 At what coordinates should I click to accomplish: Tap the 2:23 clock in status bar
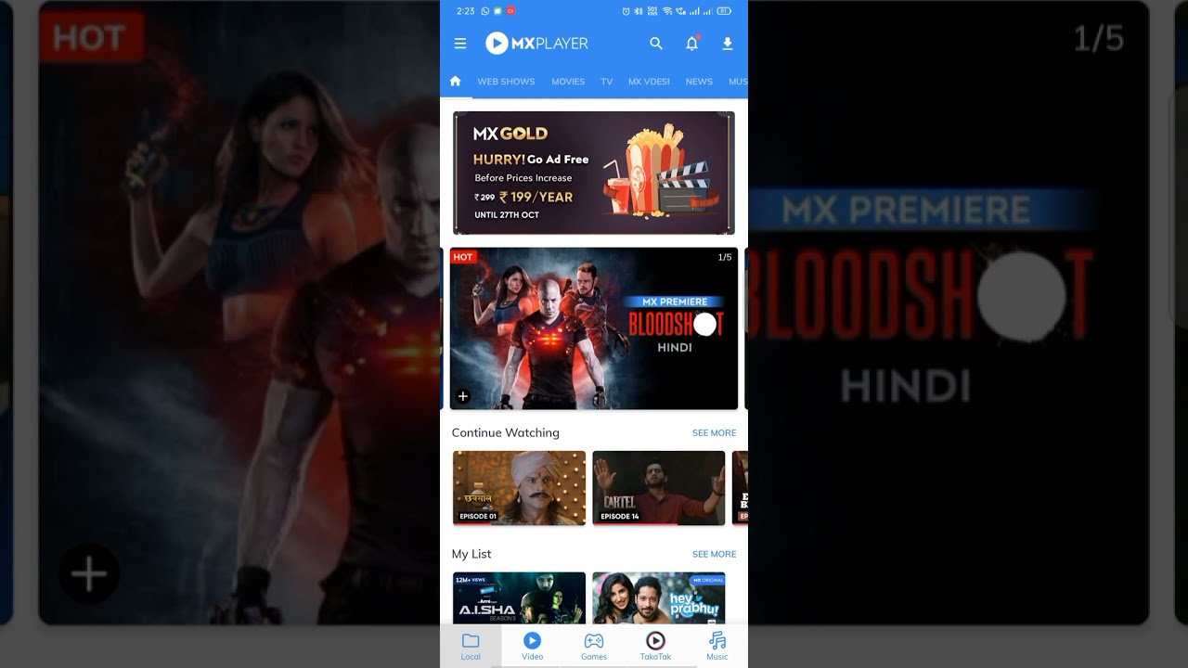(465, 11)
